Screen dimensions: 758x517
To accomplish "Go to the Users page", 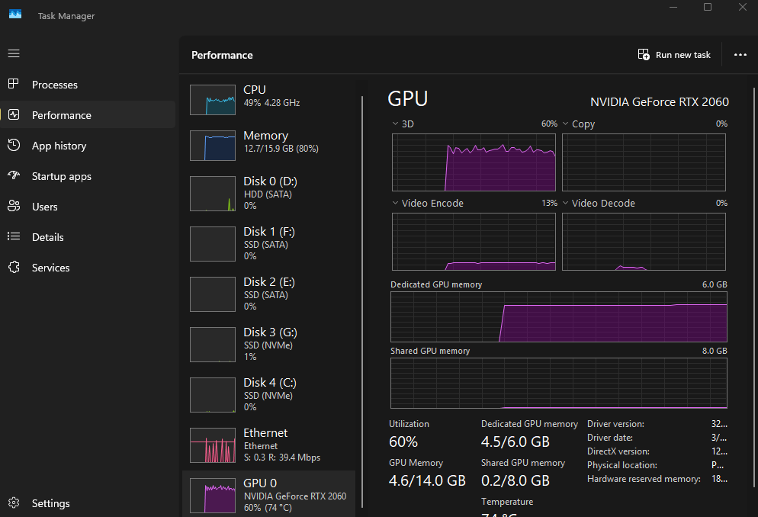I will tap(88, 207).
